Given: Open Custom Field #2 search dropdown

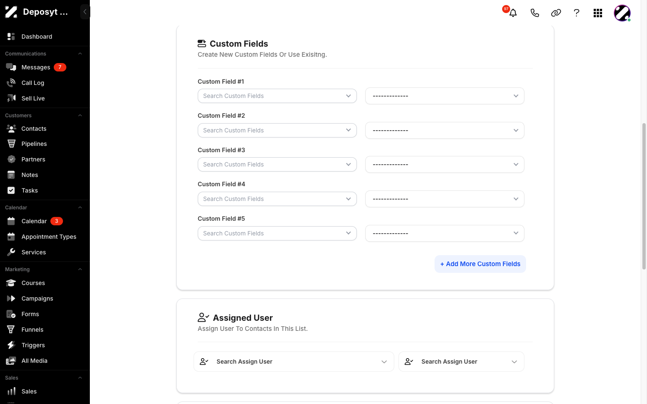Looking at the screenshot, I should point(277,130).
